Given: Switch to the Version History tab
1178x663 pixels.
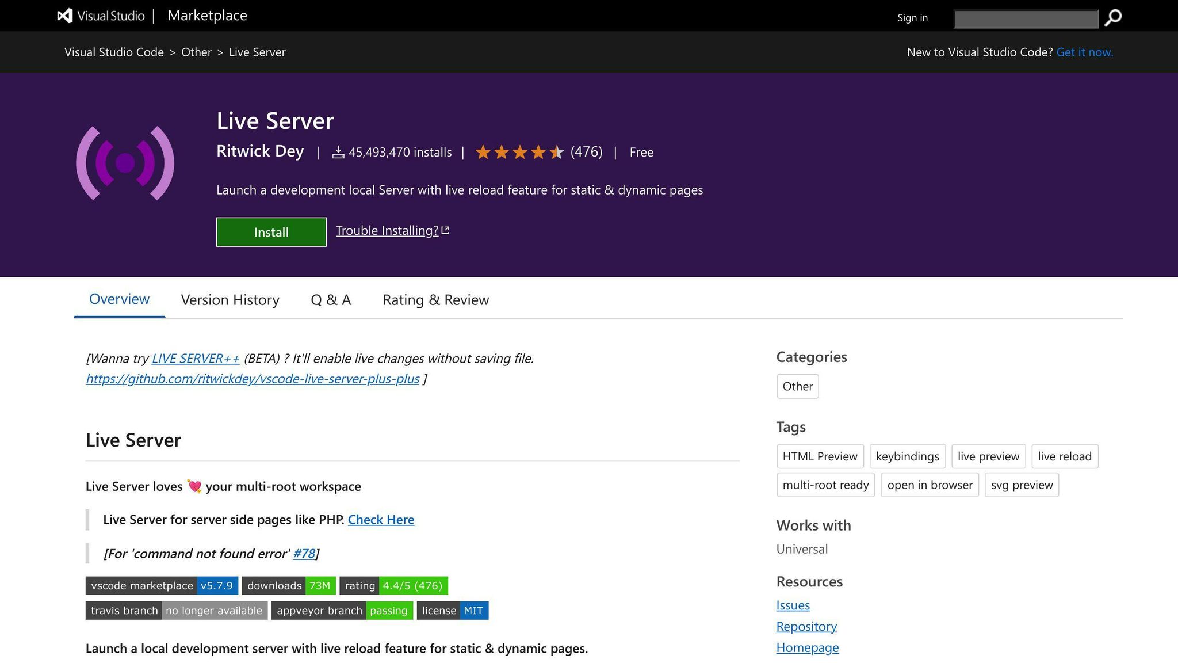Looking at the screenshot, I should 230,300.
